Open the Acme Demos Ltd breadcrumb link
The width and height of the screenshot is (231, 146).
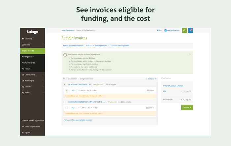click(x=67, y=30)
